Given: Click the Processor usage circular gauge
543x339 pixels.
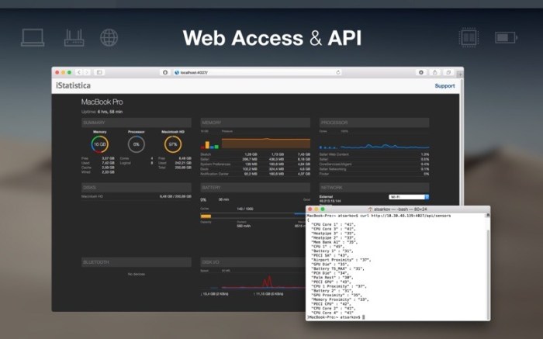Looking at the screenshot, I should 137,144.
